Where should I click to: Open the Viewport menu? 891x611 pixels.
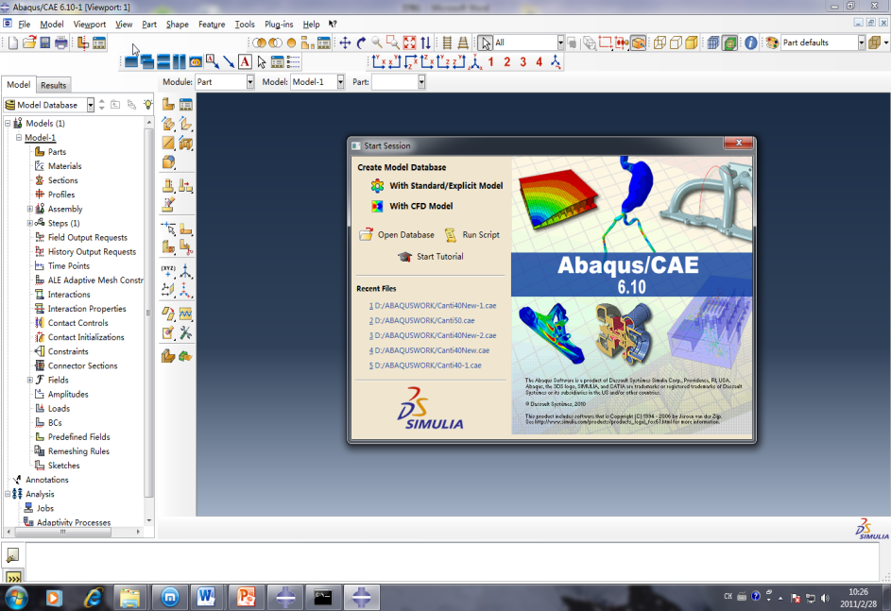click(89, 25)
